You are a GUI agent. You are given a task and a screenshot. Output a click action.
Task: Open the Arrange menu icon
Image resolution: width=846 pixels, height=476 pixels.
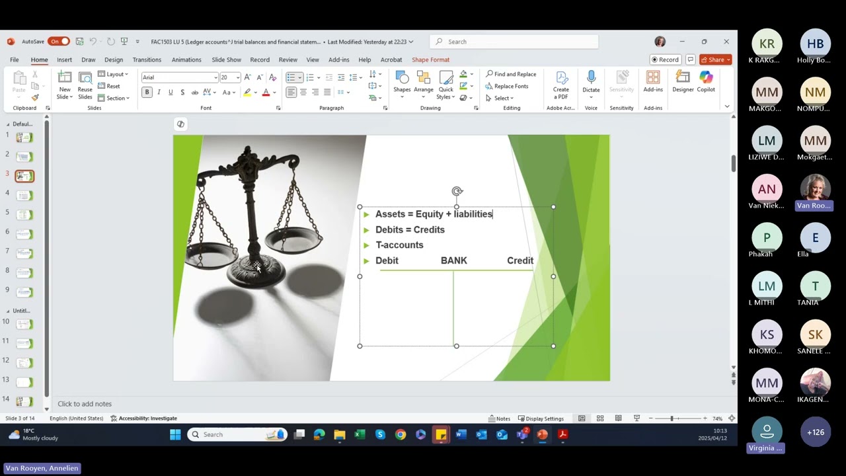(x=424, y=85)
